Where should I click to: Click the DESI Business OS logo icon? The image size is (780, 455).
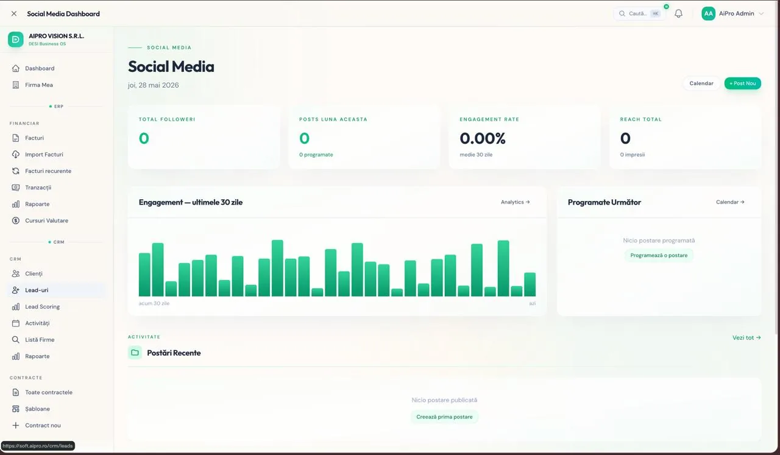coord(16,40)
